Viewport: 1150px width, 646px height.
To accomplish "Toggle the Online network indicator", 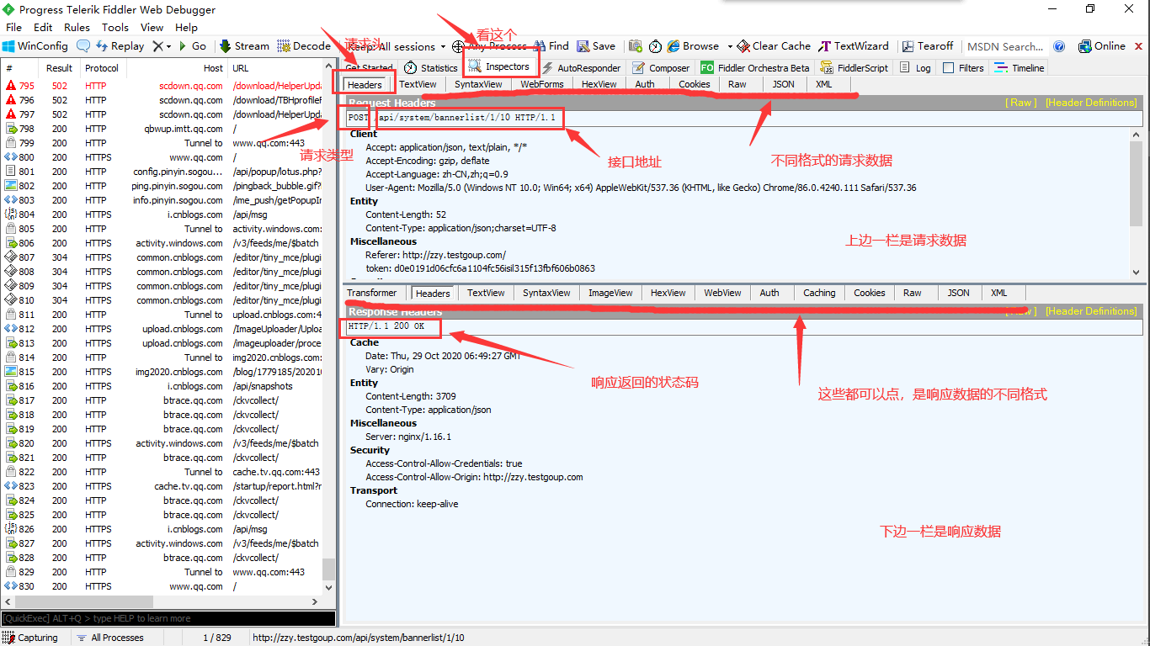I will click(1101, 46).
